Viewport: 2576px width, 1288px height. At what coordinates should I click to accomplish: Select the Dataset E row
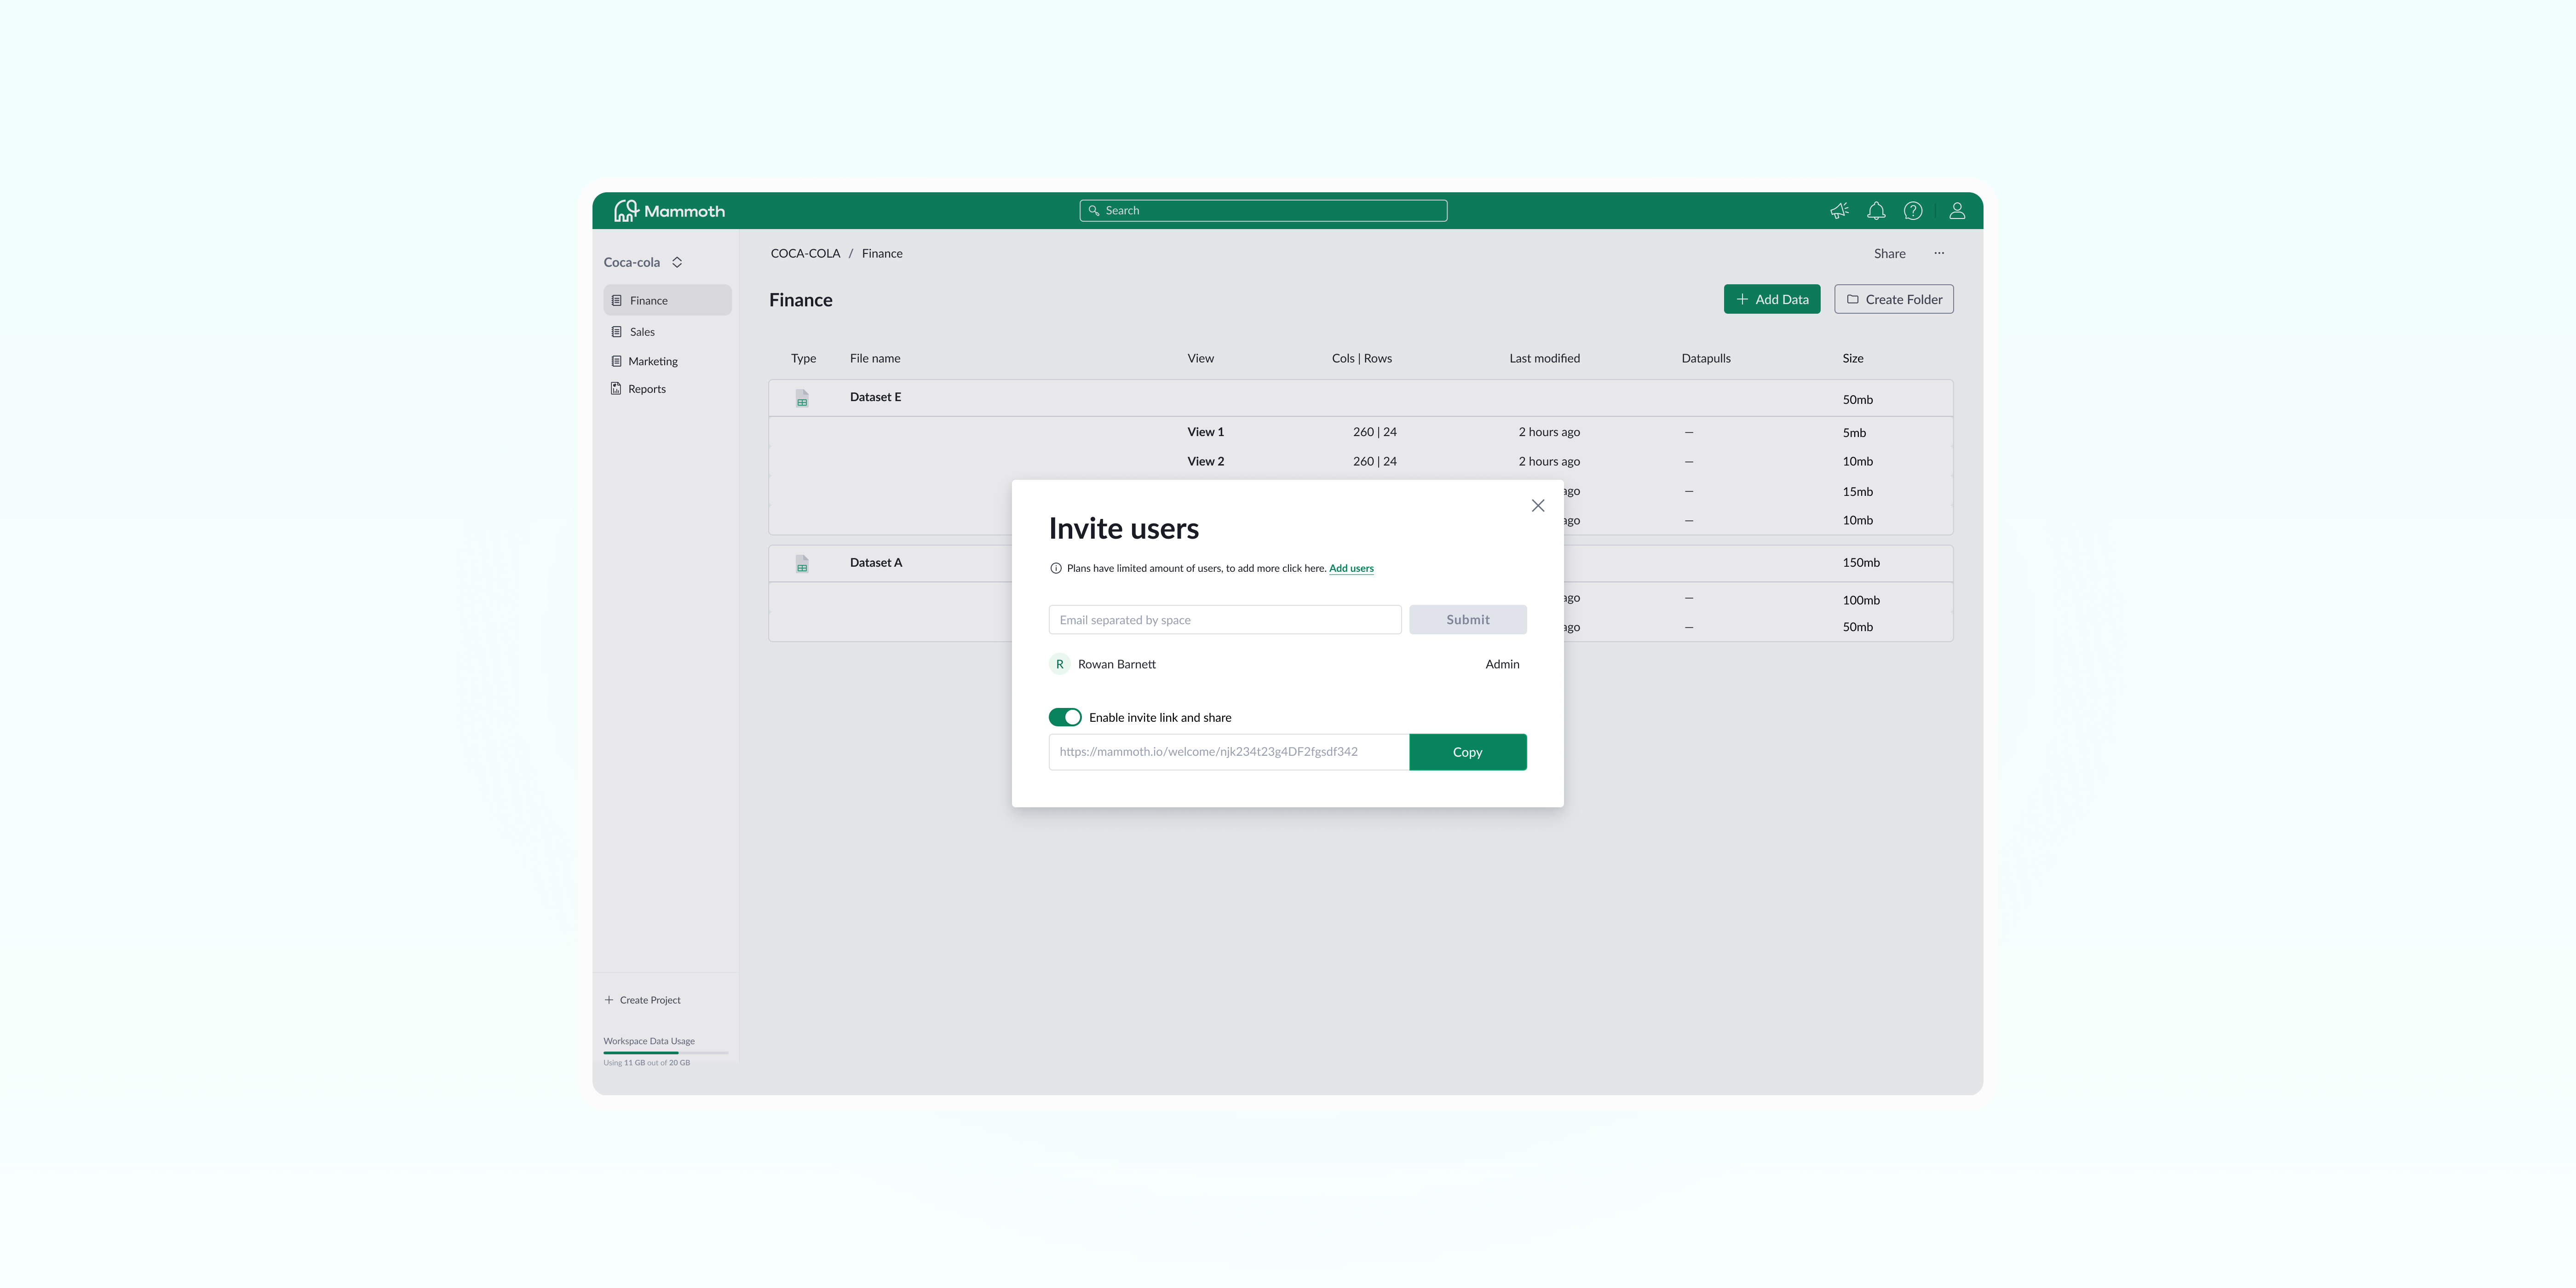(x=1360, y=398)
